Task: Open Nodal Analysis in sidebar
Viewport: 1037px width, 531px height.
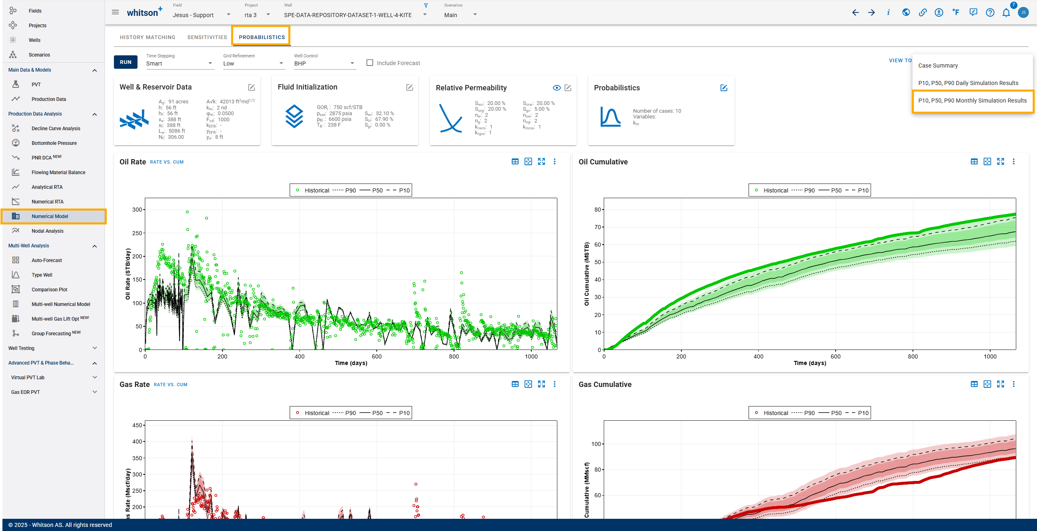Action: point(54,231)
